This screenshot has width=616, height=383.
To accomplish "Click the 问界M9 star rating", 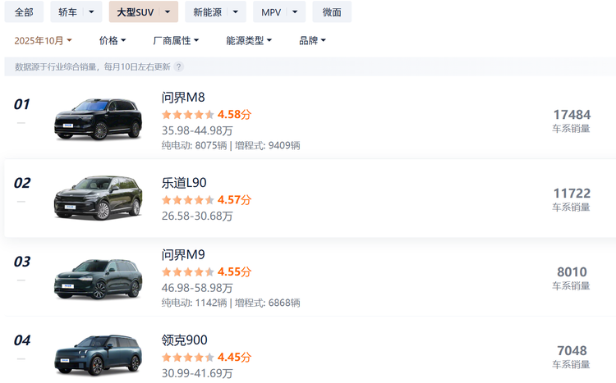I will click(188, 272).
